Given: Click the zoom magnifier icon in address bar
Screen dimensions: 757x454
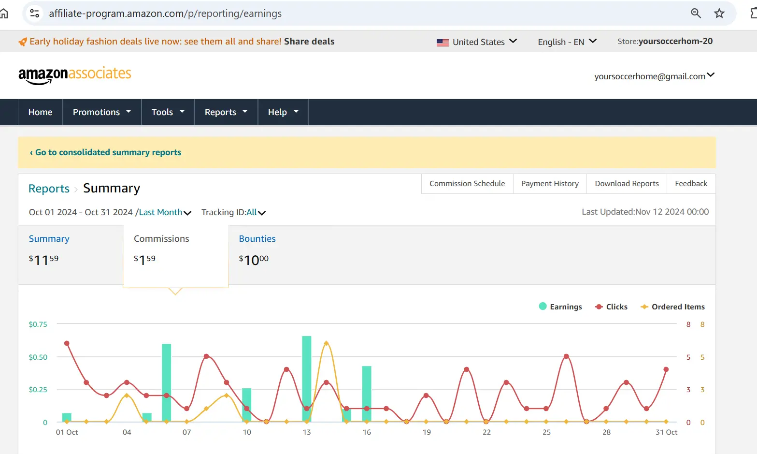Looking at the screenshot, I should pyautogui.click(x=696, y=13).
